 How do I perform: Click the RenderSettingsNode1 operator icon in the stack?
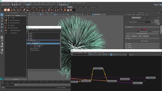6,20
